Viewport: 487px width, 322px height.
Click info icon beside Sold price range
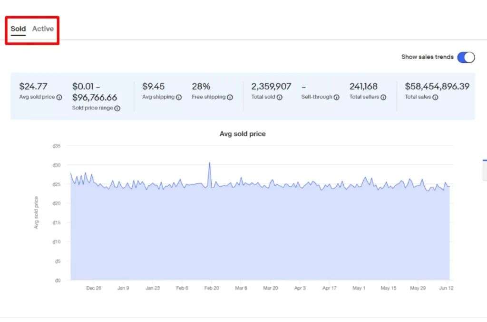[x=117, y=108]
